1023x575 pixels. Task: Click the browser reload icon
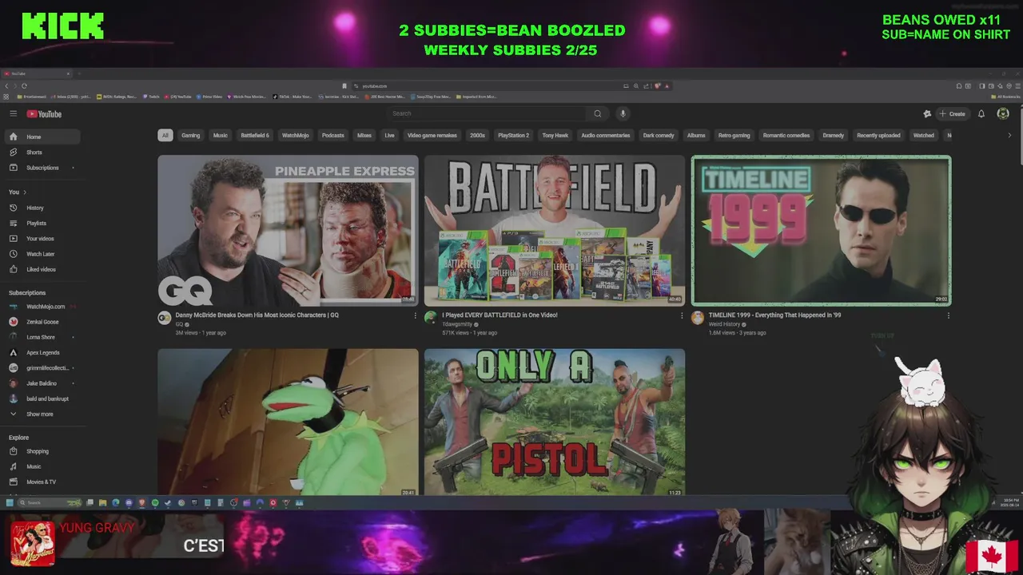coord(24,85)
